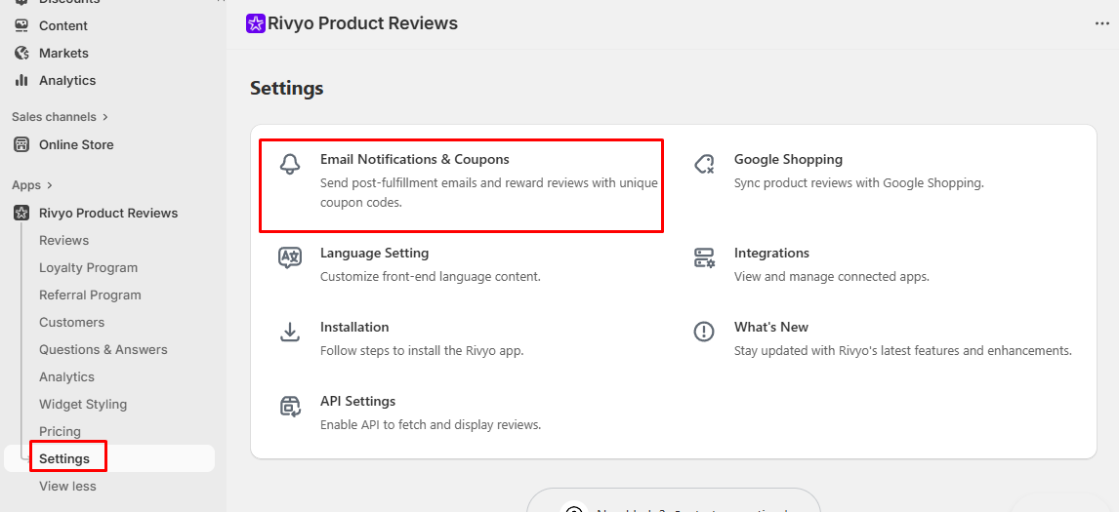1119x512 pixels.
Task: Click 'Enable API to fetch and display reviews.' text
Action: [x=431, y=425]
